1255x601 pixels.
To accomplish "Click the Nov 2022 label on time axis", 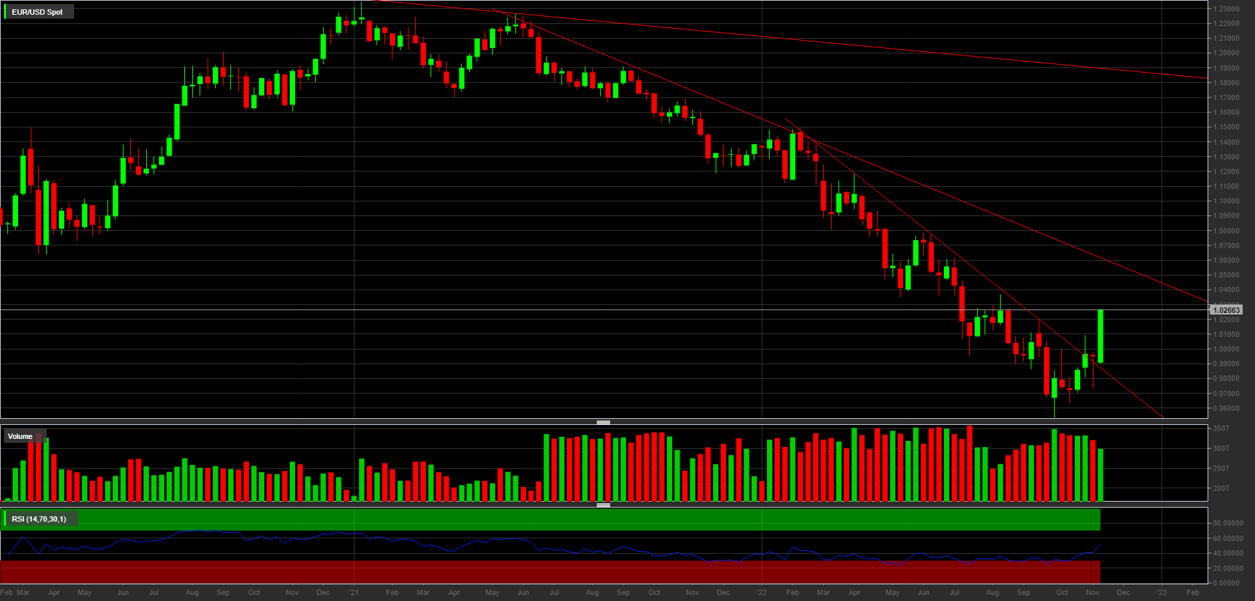I will [1093, 592].
